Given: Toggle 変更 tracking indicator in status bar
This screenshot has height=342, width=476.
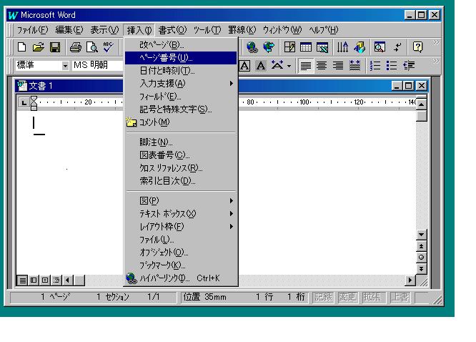Looking at the screenshot, I should coord(347,297).
